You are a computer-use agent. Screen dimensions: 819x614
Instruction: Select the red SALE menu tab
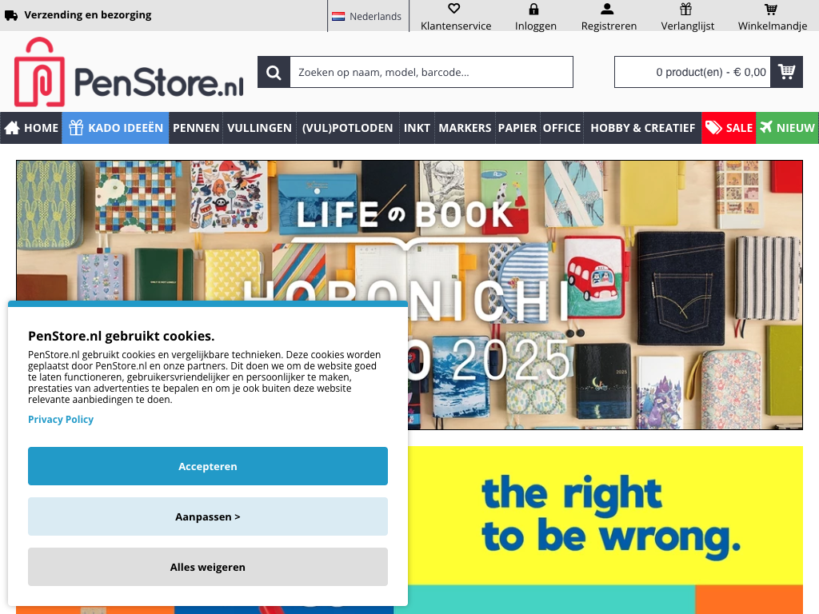pos(729,128)
